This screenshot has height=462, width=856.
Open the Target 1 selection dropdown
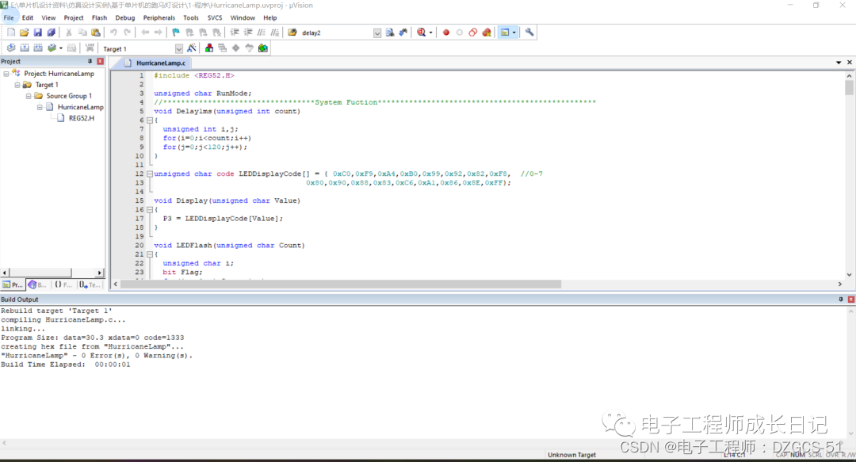tap(178, 48)
